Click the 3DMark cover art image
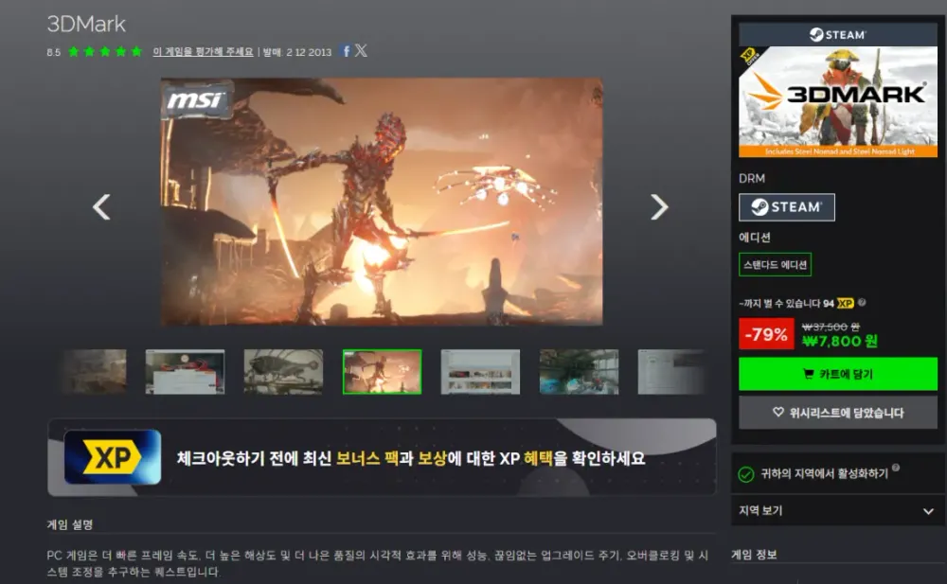This screenshot has width=947, height=584. (x=838, y=101)
